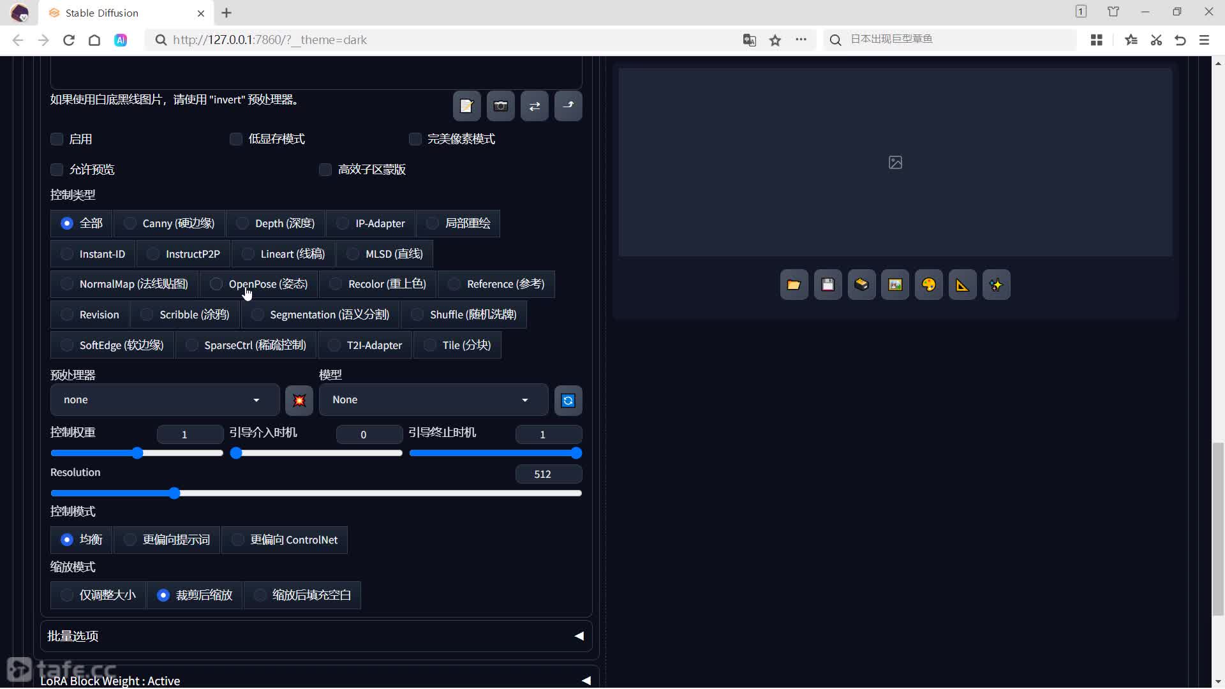Select the 局部重绘 control type
Viewport: 1225px width, 689px height.
point(458,224)
